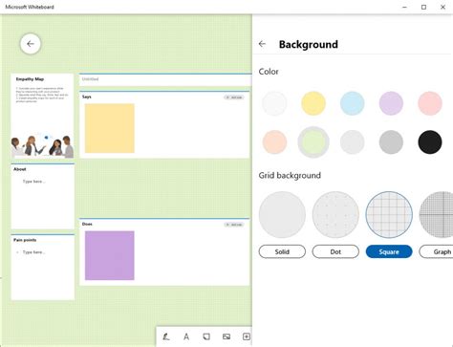
Task: Pick the Graph grid option
Action: tap(436, 251)
